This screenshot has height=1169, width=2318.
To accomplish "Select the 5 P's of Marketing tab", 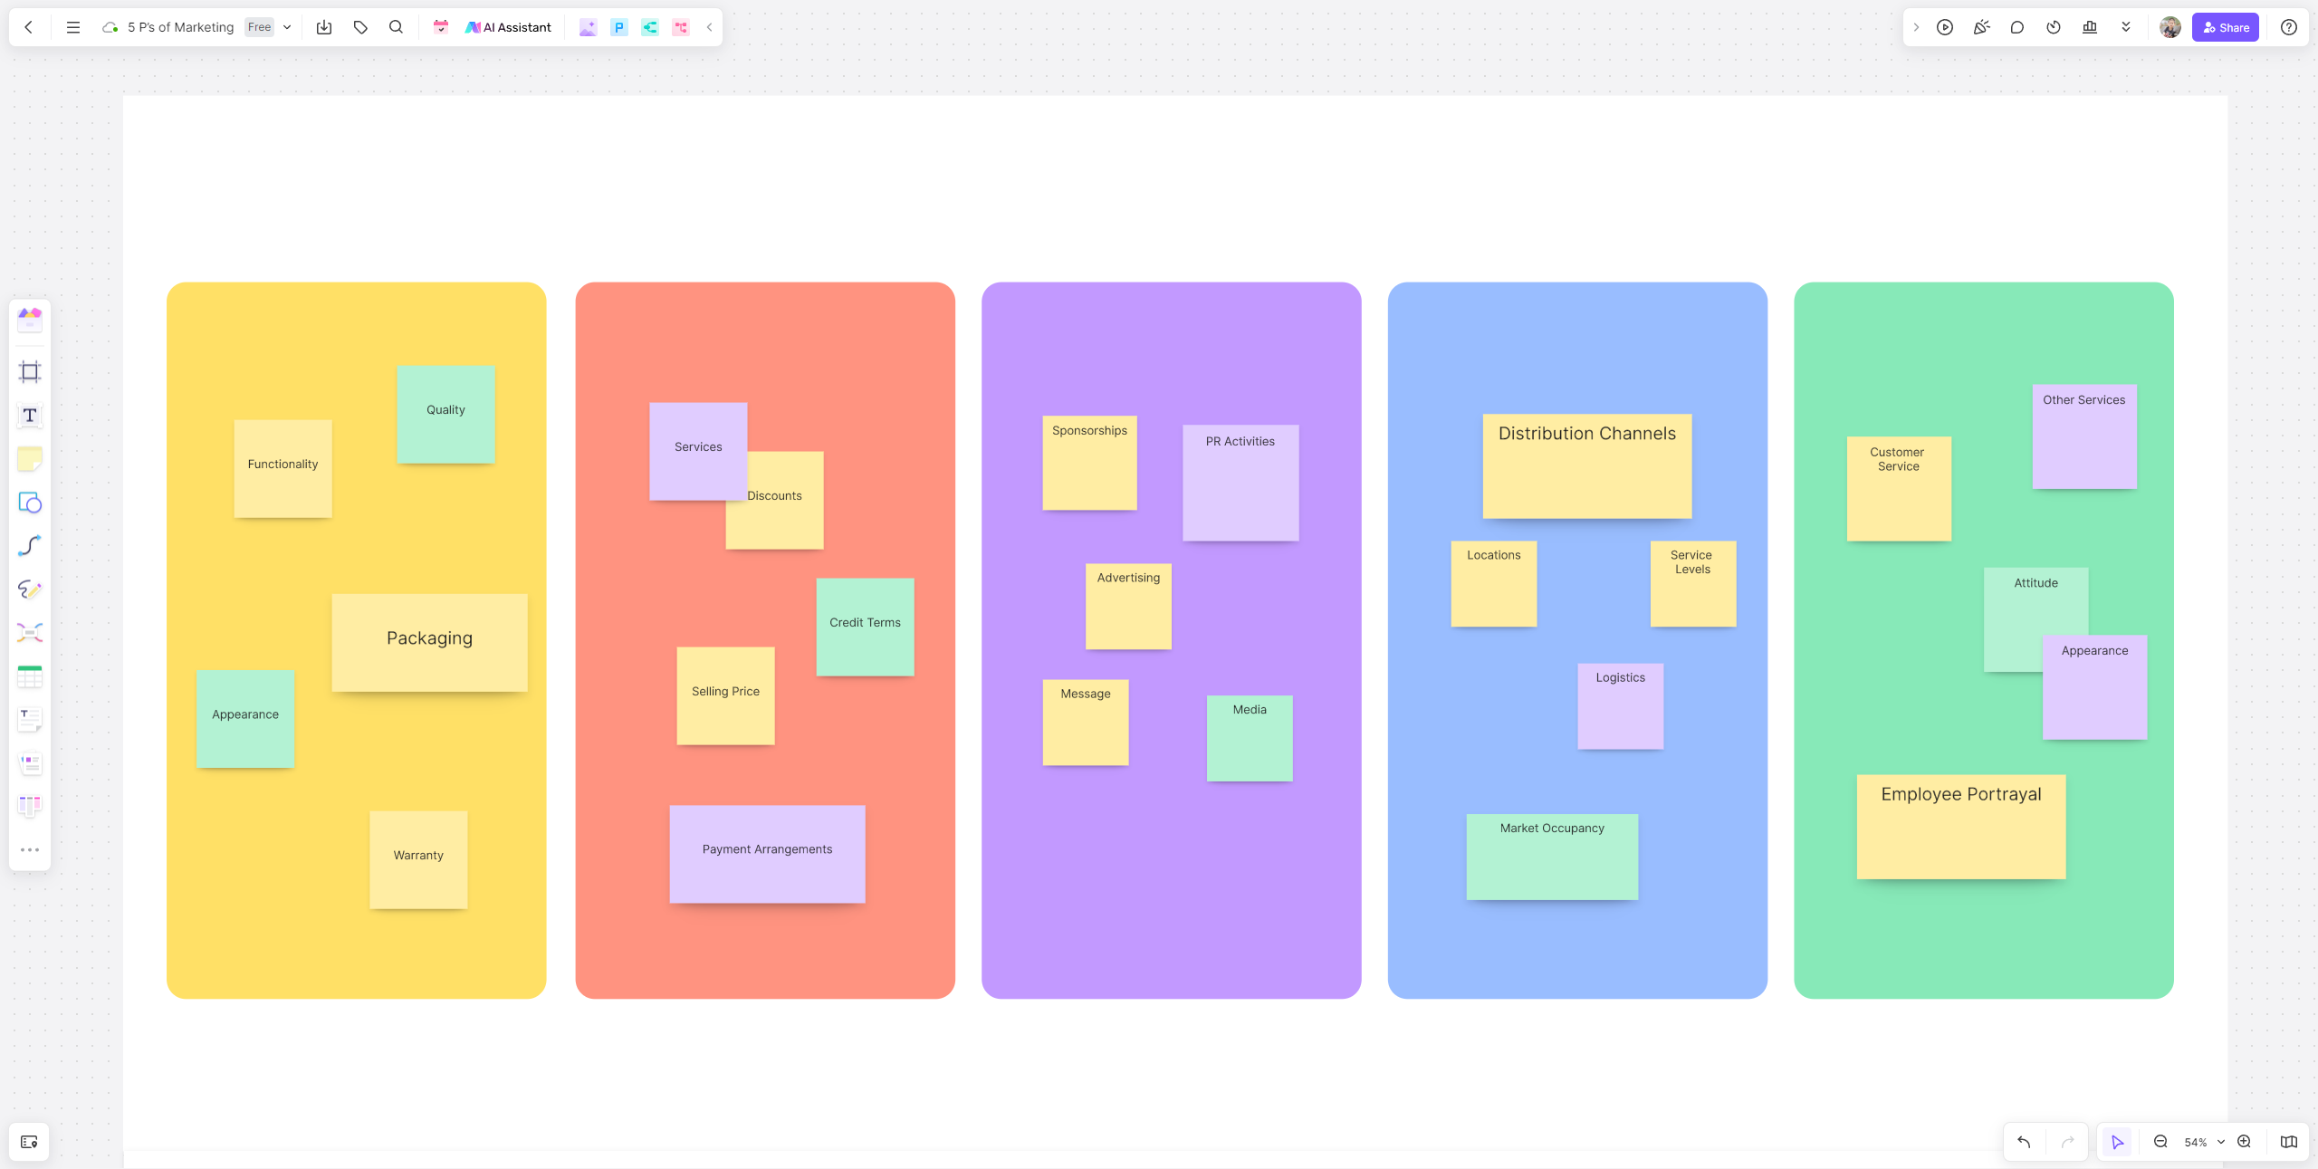I will point(180,27).
